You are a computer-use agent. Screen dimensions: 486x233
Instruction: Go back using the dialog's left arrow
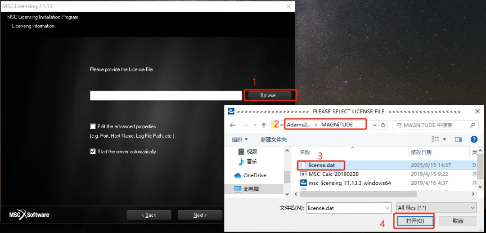(233, 125)
